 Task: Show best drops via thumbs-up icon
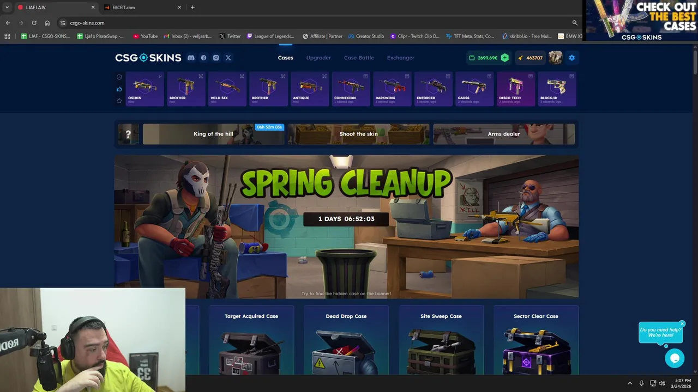point(119,89)
